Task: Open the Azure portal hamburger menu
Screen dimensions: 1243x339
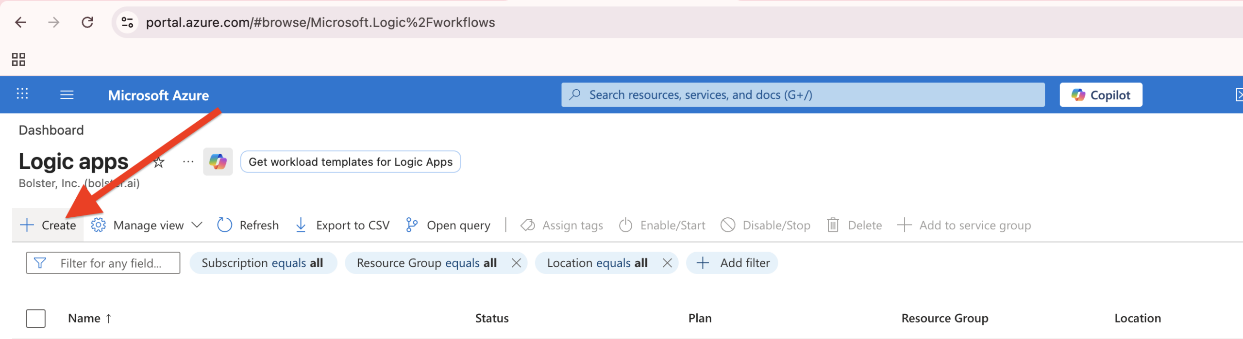Action: [67, 95]
